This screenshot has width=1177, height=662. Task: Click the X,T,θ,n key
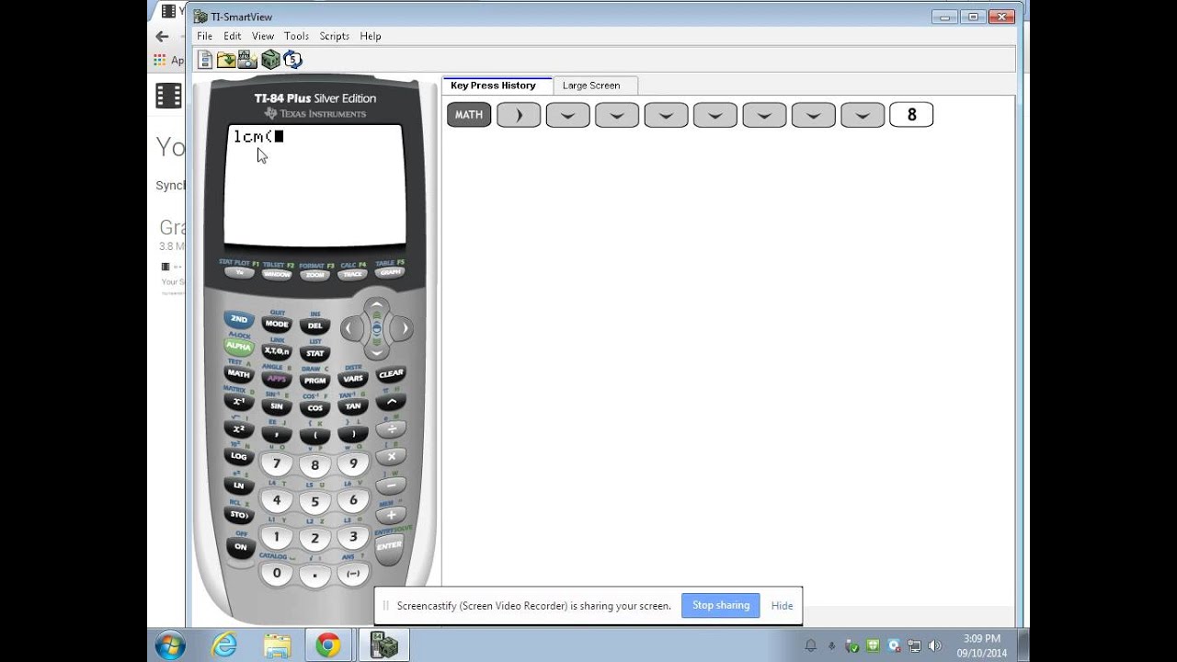[277, 351]
